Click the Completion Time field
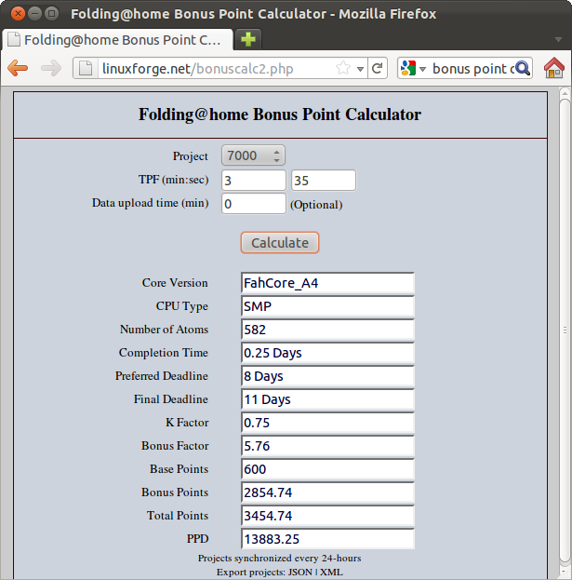This screenshot has height=580, width=572. point(327,353)
